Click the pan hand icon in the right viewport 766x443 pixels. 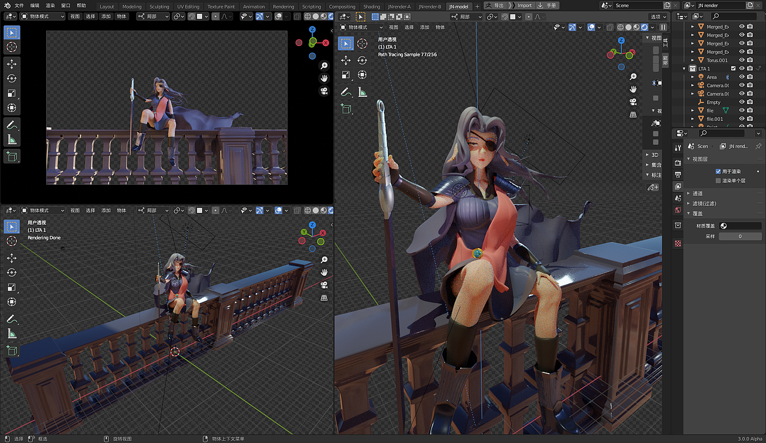[x=633, y=90]
